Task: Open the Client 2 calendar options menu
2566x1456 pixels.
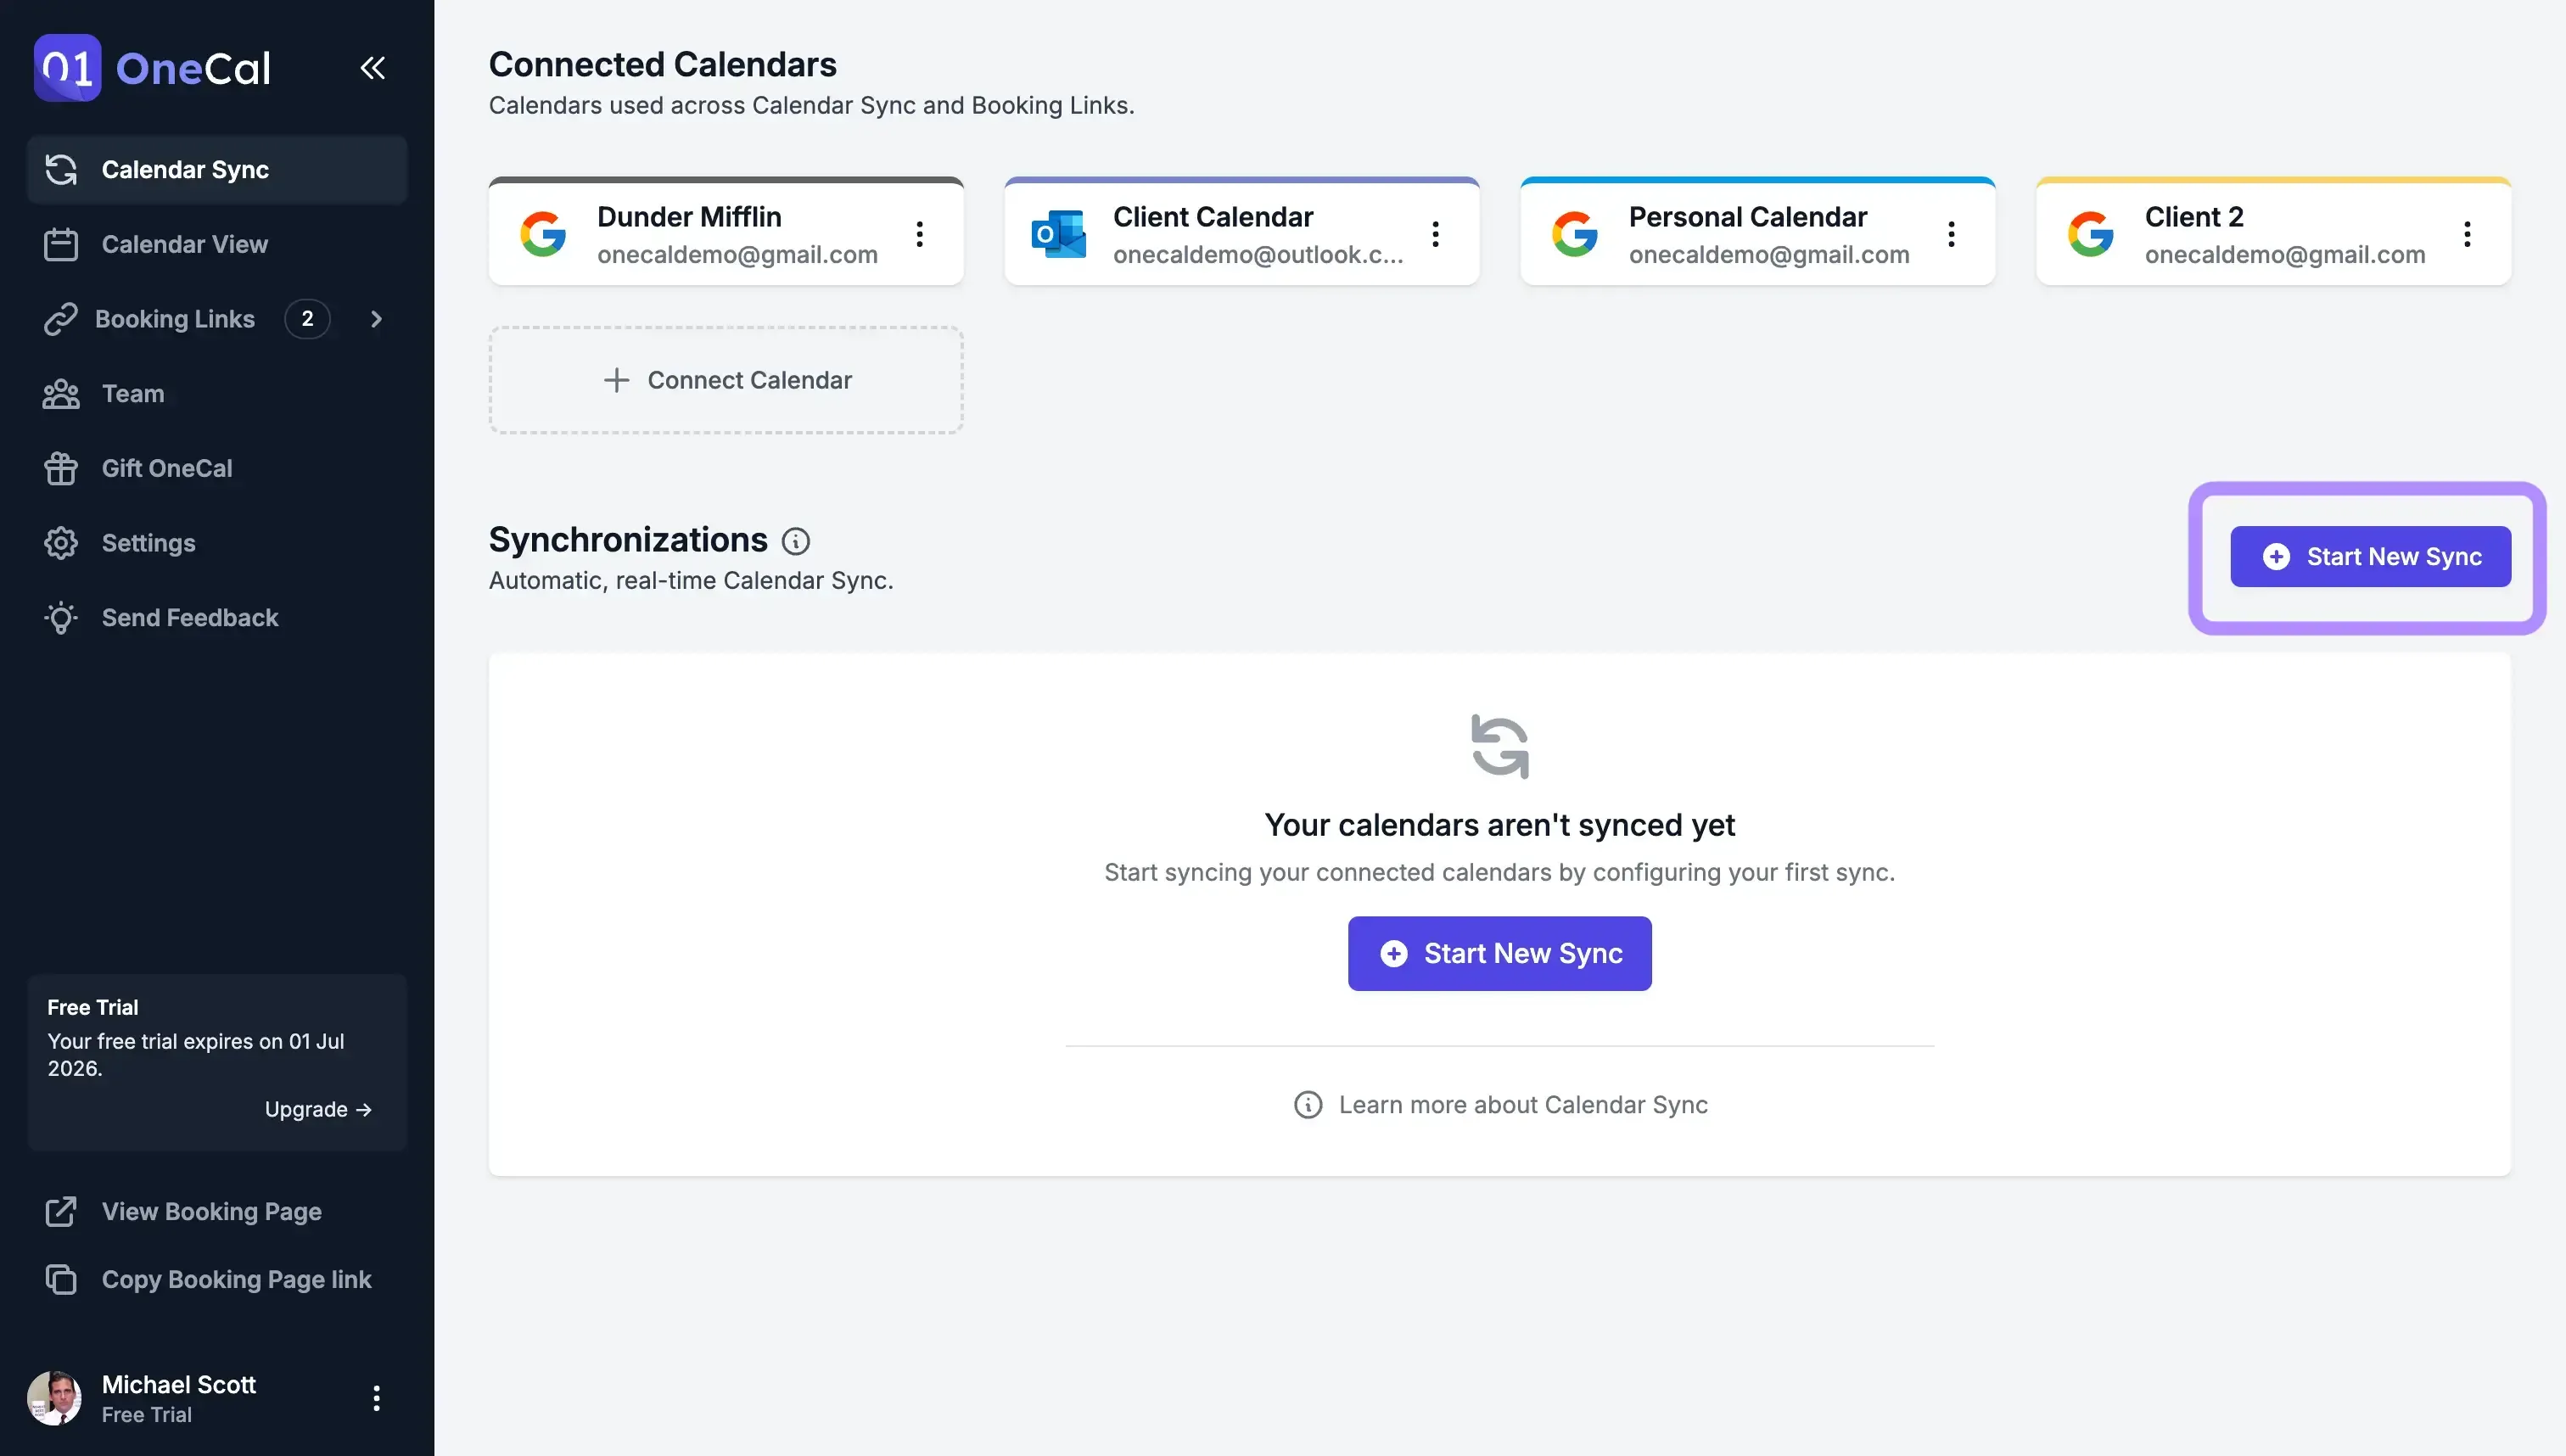Action: 2467,233
